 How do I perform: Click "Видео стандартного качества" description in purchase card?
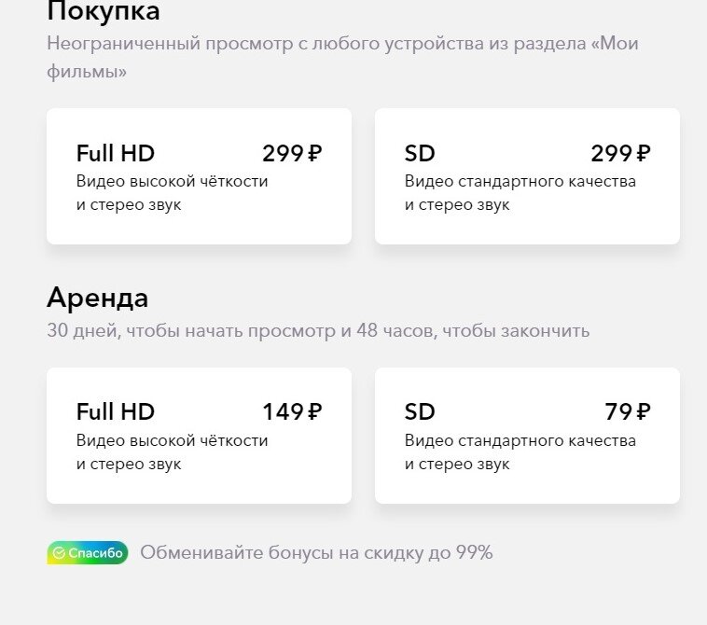point(520,181)
